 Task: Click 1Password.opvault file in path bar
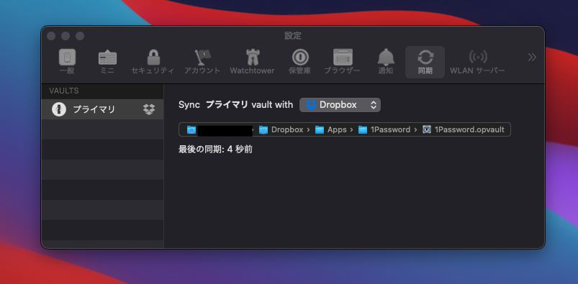click(463, 129)
